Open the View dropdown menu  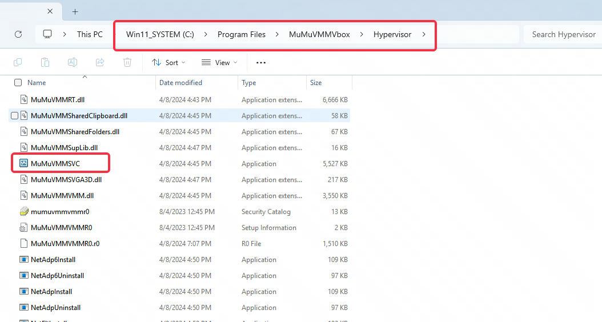click(219, 62)
